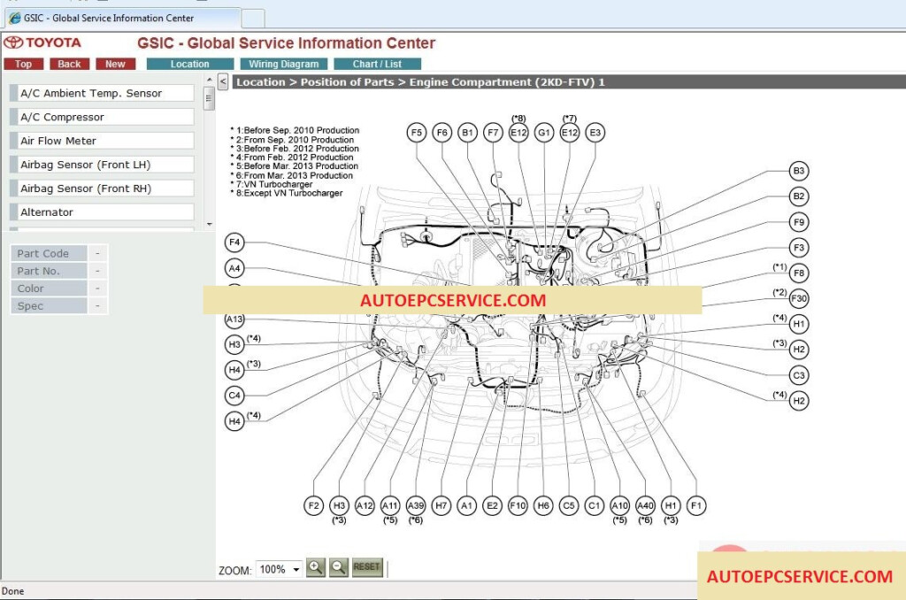This screenshot has height=600, width=906.
Task: Click connector H7 callout circle
Action: pos(441,506)
